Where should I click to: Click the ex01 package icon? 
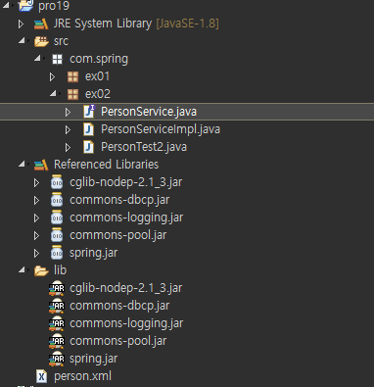point(72,76)
